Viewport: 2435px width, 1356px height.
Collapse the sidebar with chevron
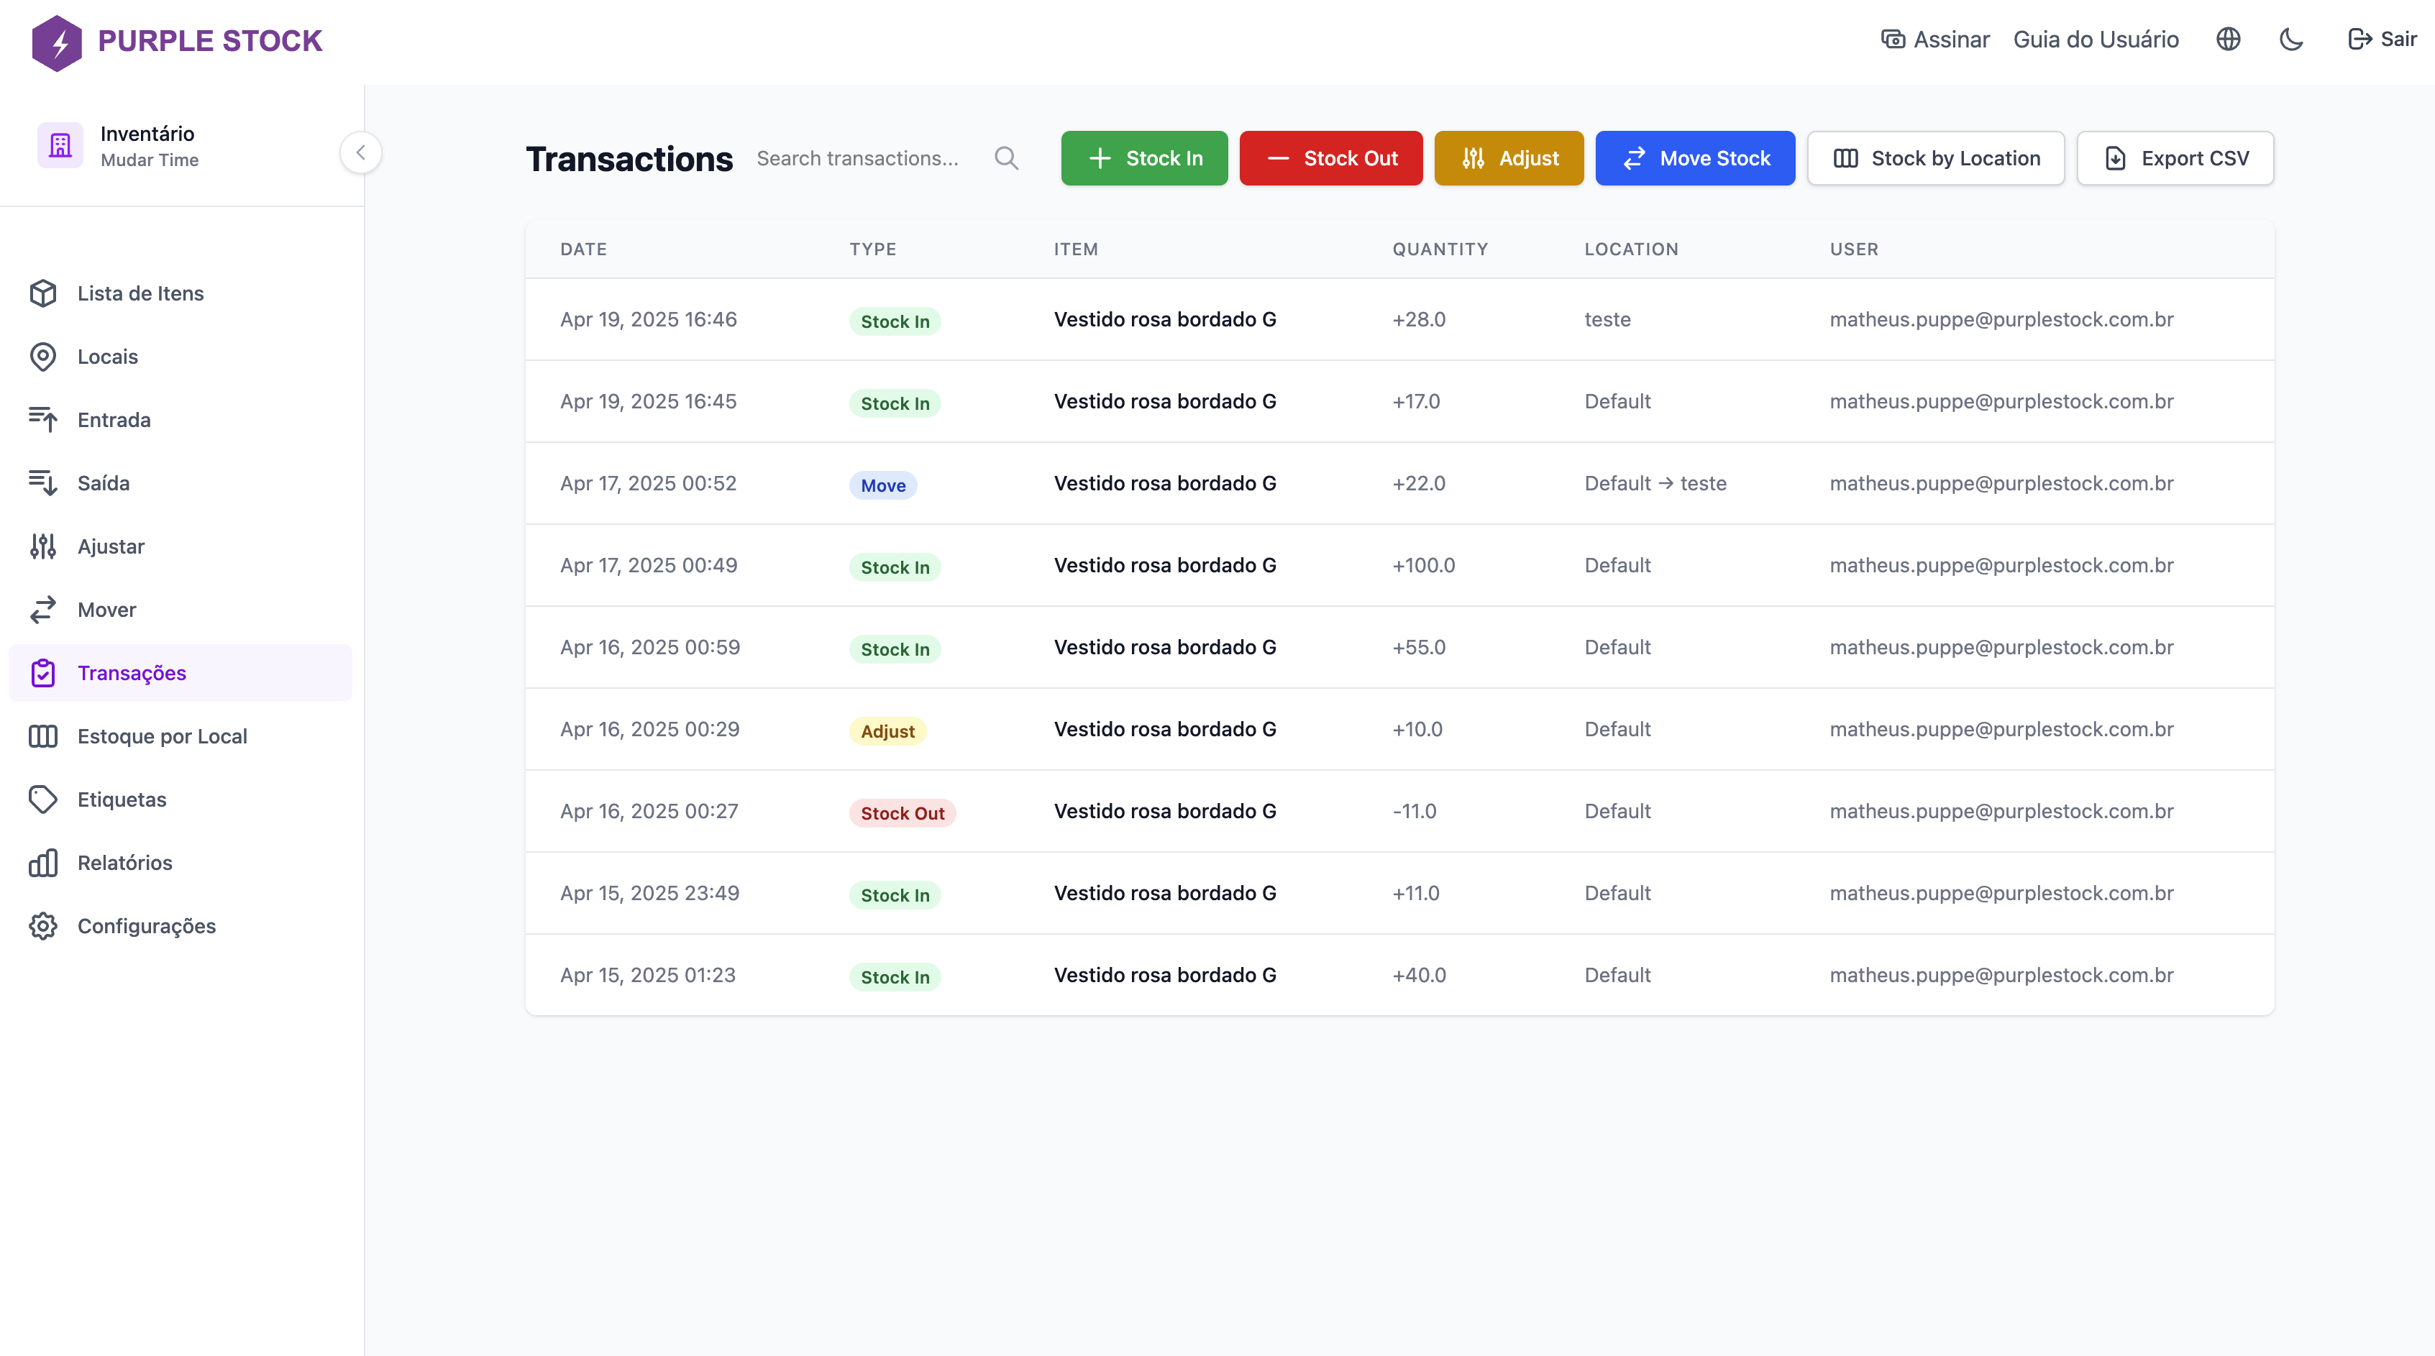pos(360,153)
